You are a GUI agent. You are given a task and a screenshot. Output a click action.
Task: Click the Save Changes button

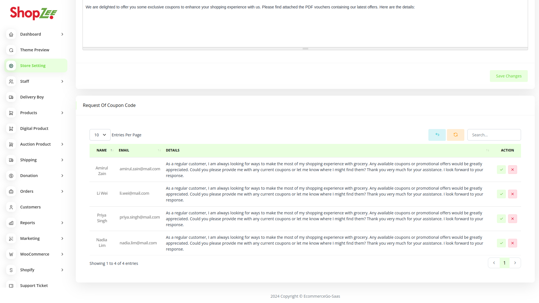coord(508,76)
